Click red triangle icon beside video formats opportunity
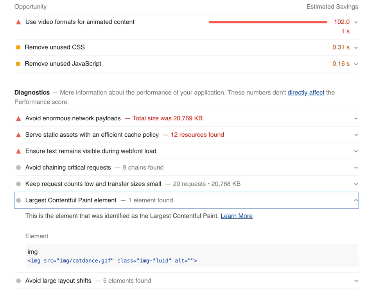Image resolution: width=375 pixels, height=300 pixels. click(18, 22)
